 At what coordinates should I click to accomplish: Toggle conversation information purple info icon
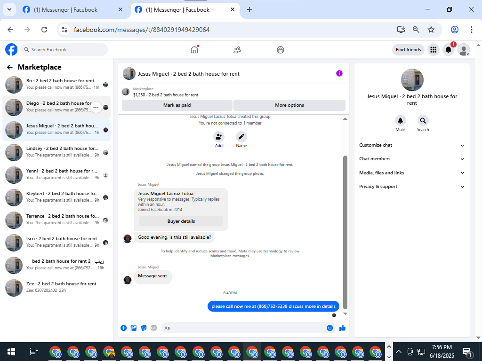(x=339, y=73)
